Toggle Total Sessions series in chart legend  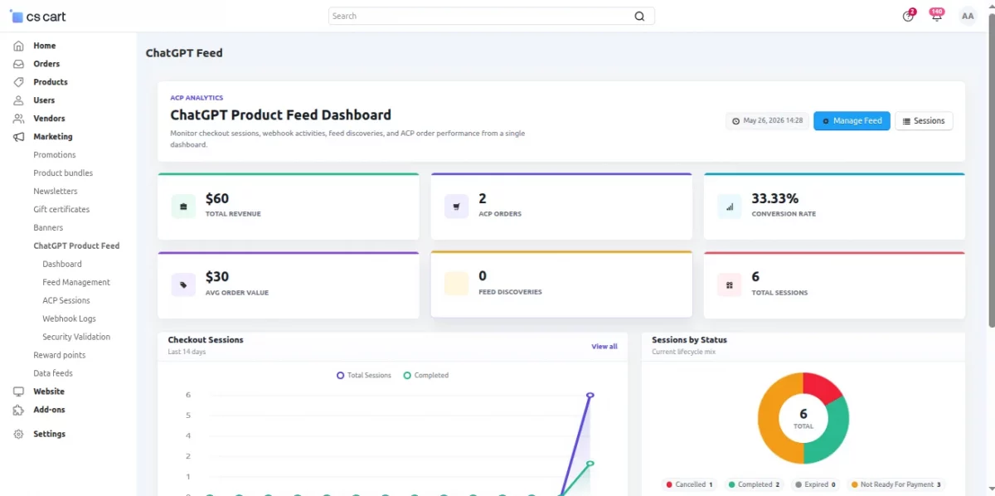[x=364, y=376]
